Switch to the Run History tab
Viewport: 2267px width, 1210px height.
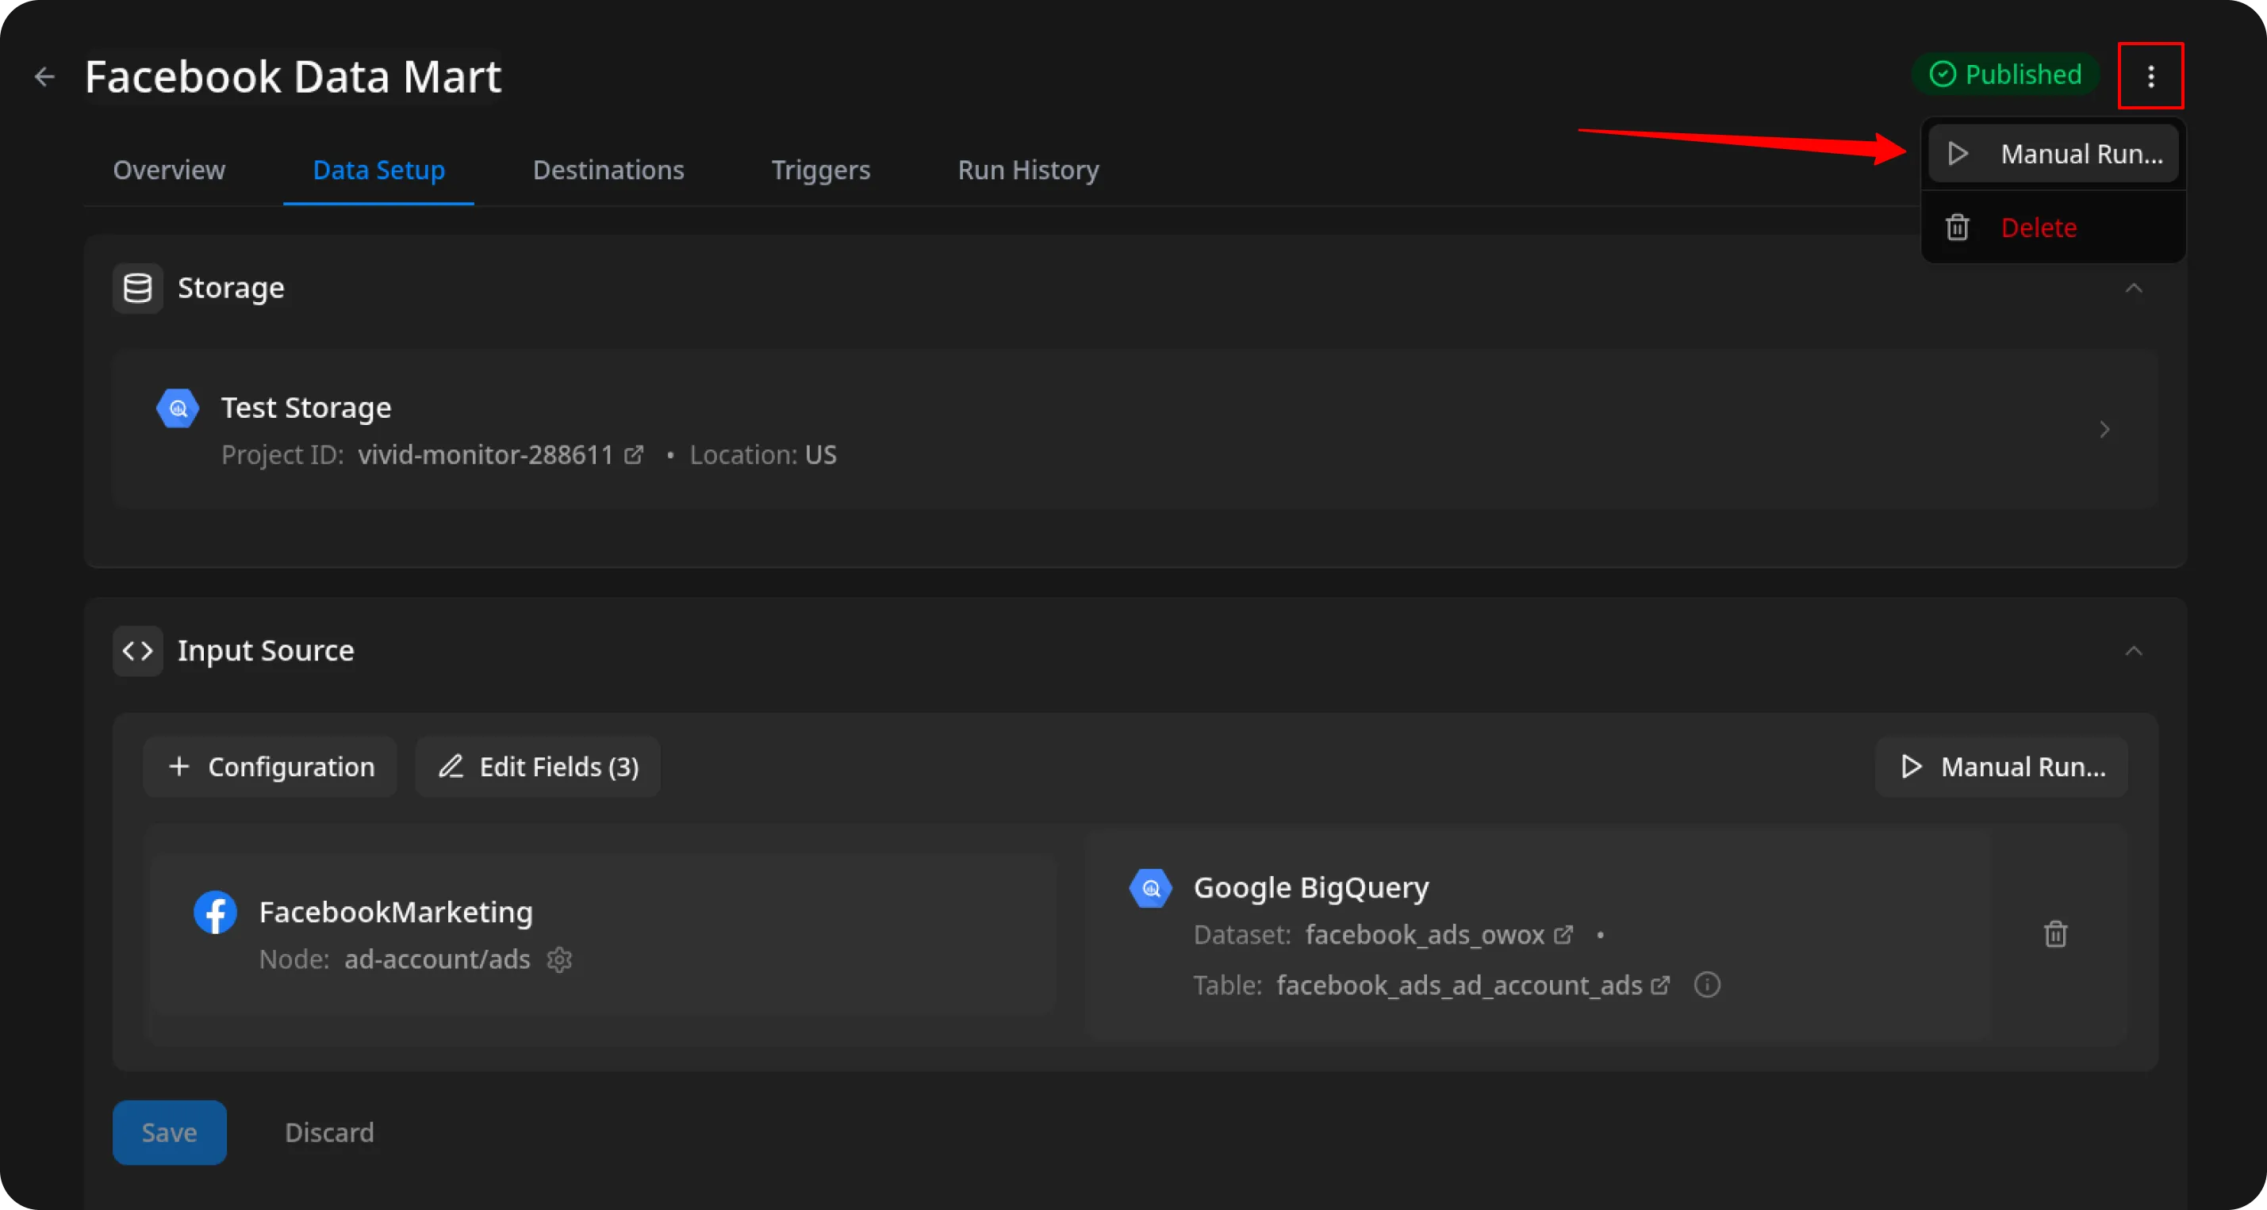(x=1027, y=170)
